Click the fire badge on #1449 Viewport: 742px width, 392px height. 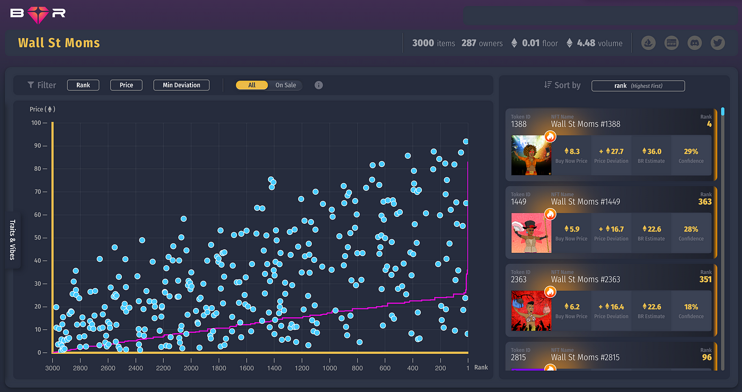click(x=550, y=214)
